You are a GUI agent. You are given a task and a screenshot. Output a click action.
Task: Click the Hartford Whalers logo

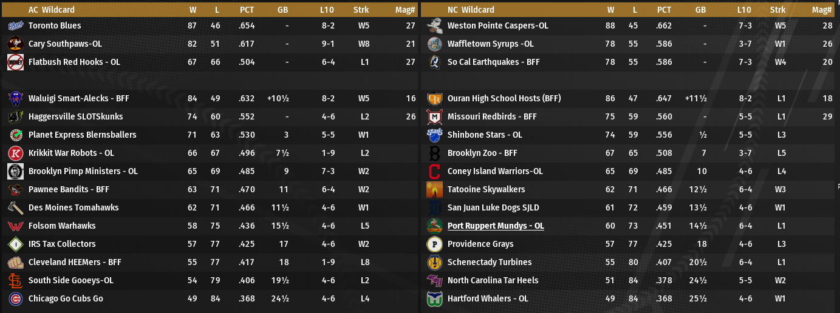coord(434,298)
